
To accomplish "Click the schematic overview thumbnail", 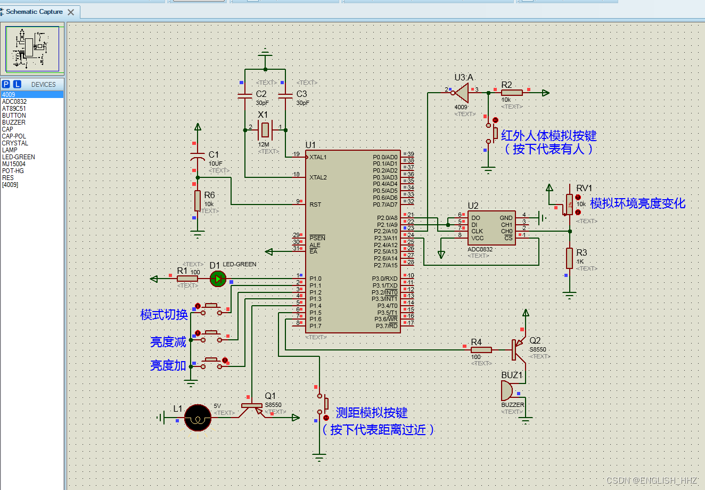I will (32, 48).
